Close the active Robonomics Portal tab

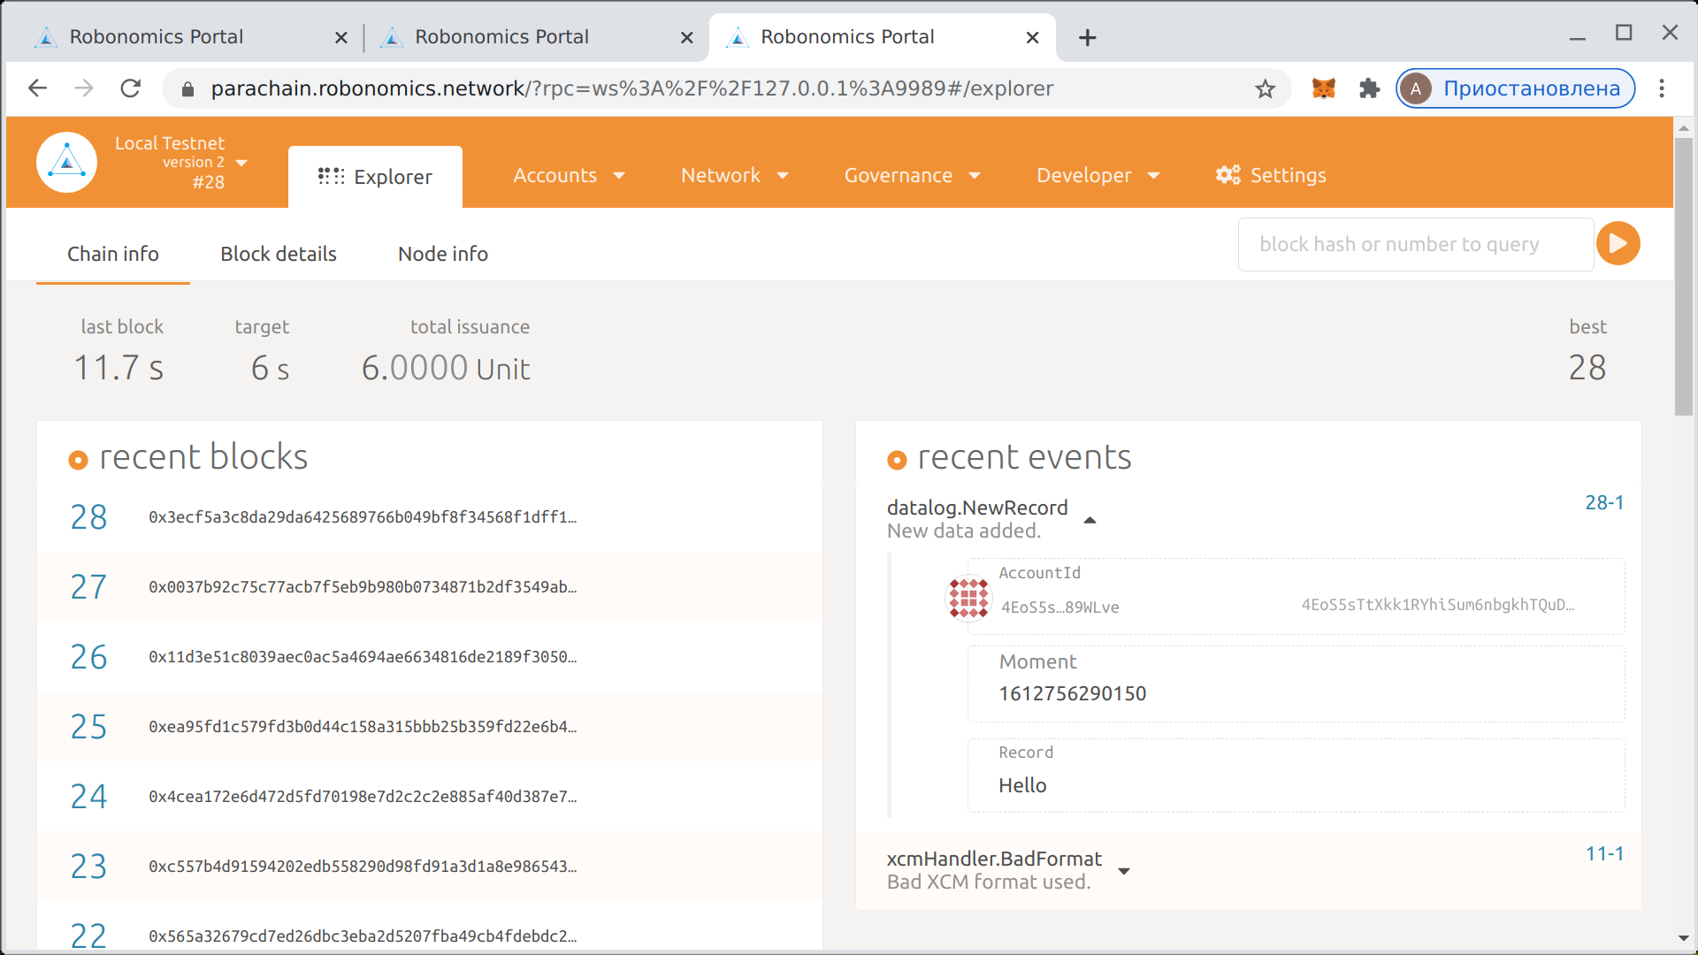tap(1032, 37)
